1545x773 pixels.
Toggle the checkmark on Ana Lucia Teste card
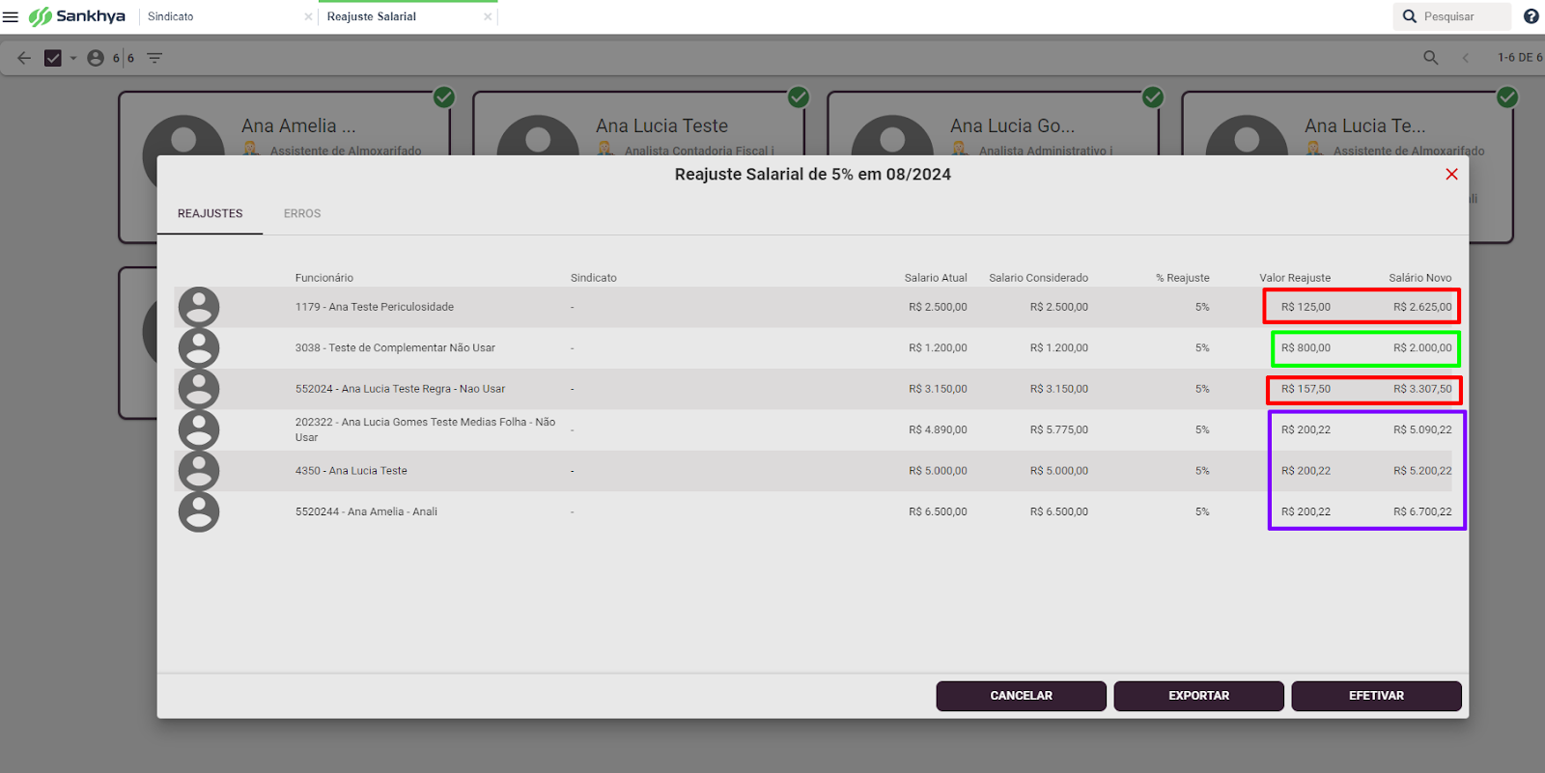(x=799, y=97)
